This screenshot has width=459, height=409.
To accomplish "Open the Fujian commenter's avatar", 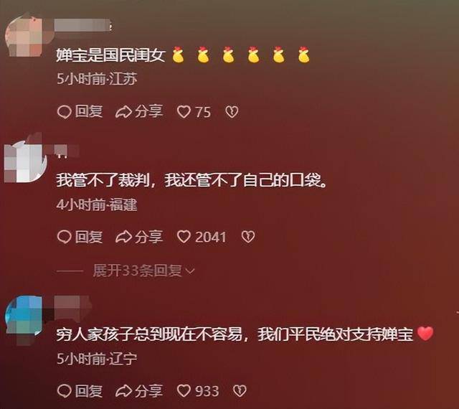I will (x=24, y=162).
